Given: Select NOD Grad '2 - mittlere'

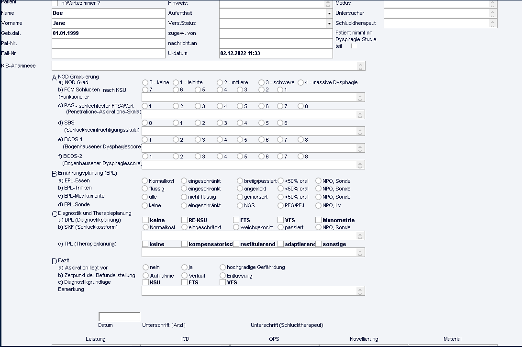Looking at the screenshot, I should coord(220,83).
